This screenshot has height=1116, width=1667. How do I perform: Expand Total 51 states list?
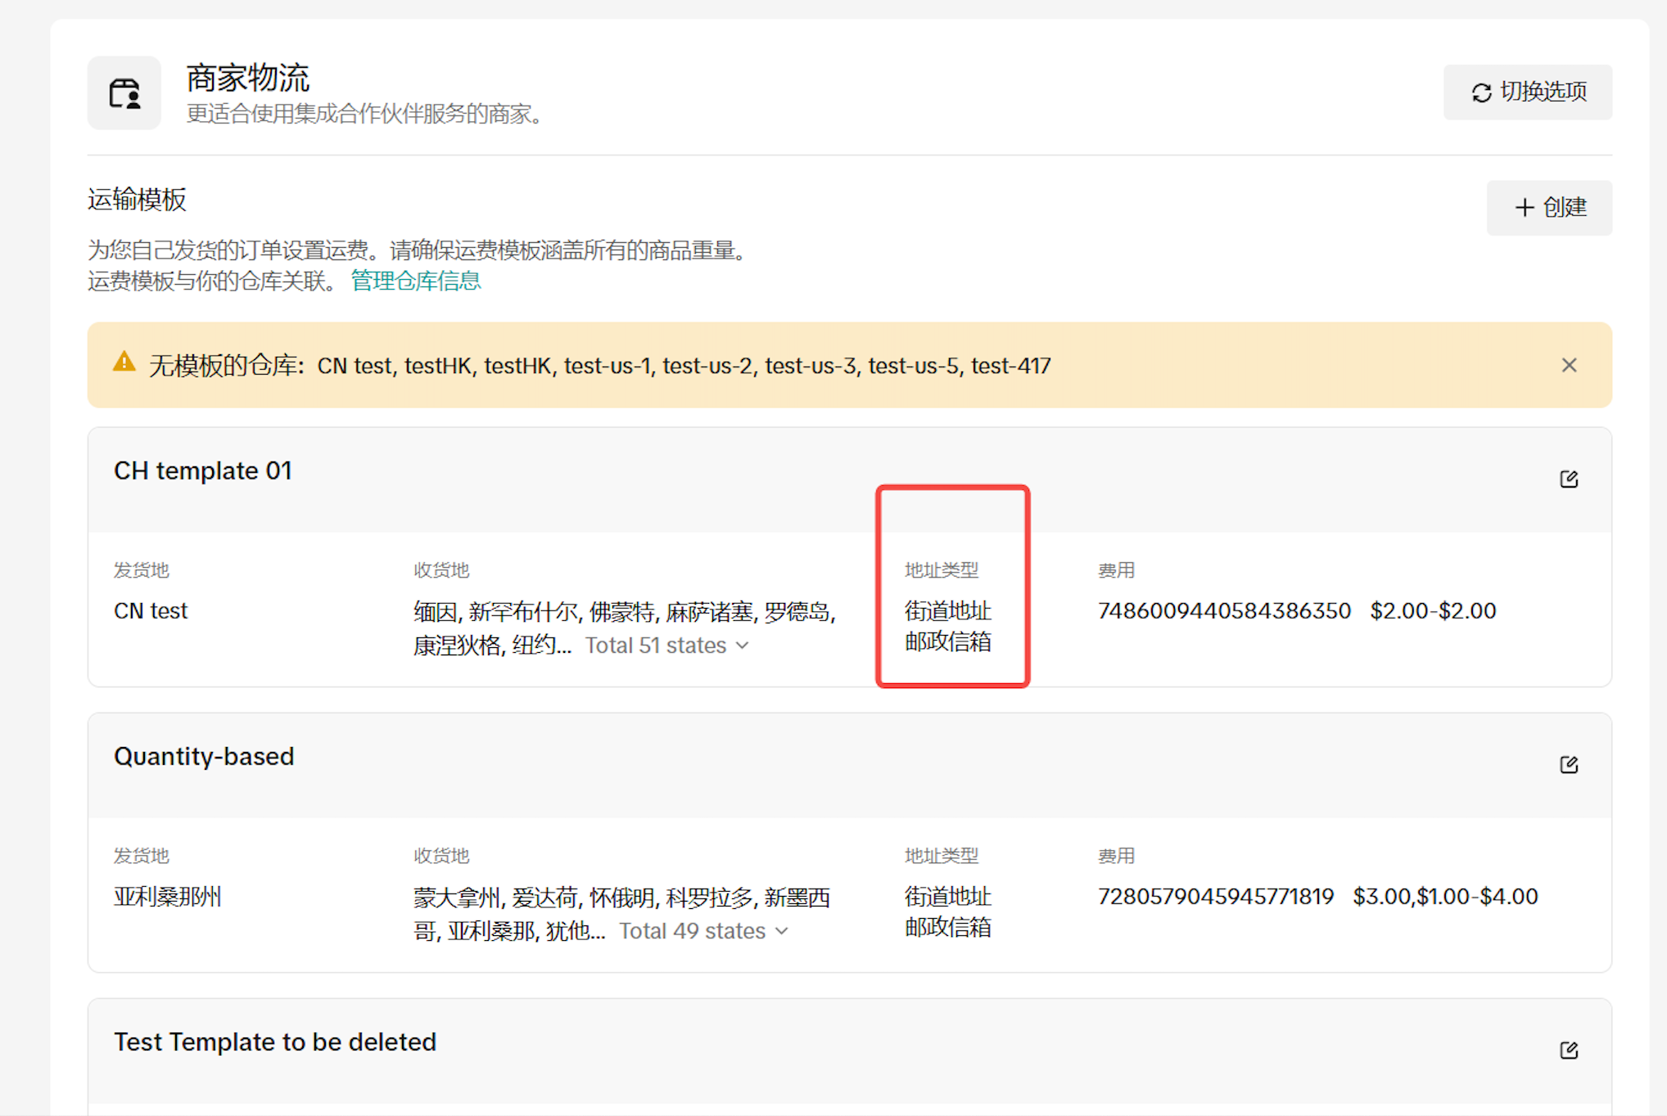point(666,646)
